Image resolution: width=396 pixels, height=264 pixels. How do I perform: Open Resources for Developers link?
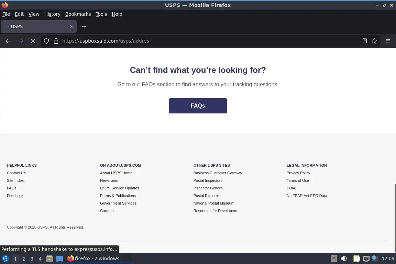pyautogui.click(x=215, y=211)
